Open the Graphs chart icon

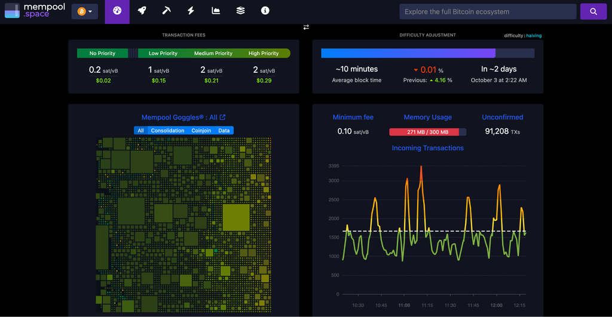click(x=216, y=11)
